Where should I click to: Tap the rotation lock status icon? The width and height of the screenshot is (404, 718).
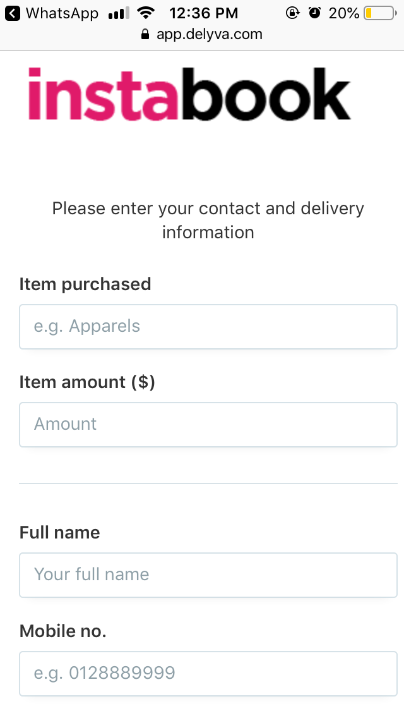tap(292, 13)
